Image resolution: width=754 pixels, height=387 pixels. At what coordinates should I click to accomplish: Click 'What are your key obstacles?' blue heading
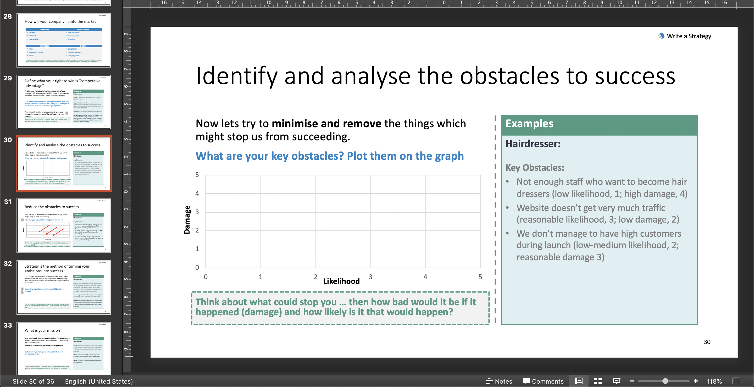330,156
